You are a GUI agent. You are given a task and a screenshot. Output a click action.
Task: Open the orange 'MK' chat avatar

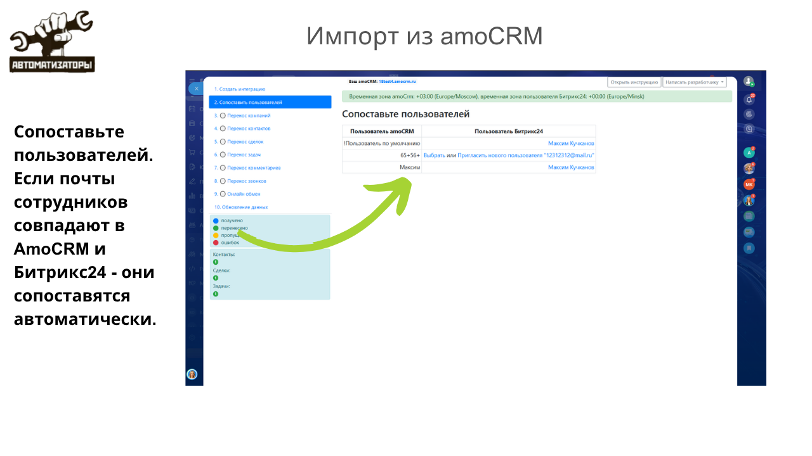[749, 184]
